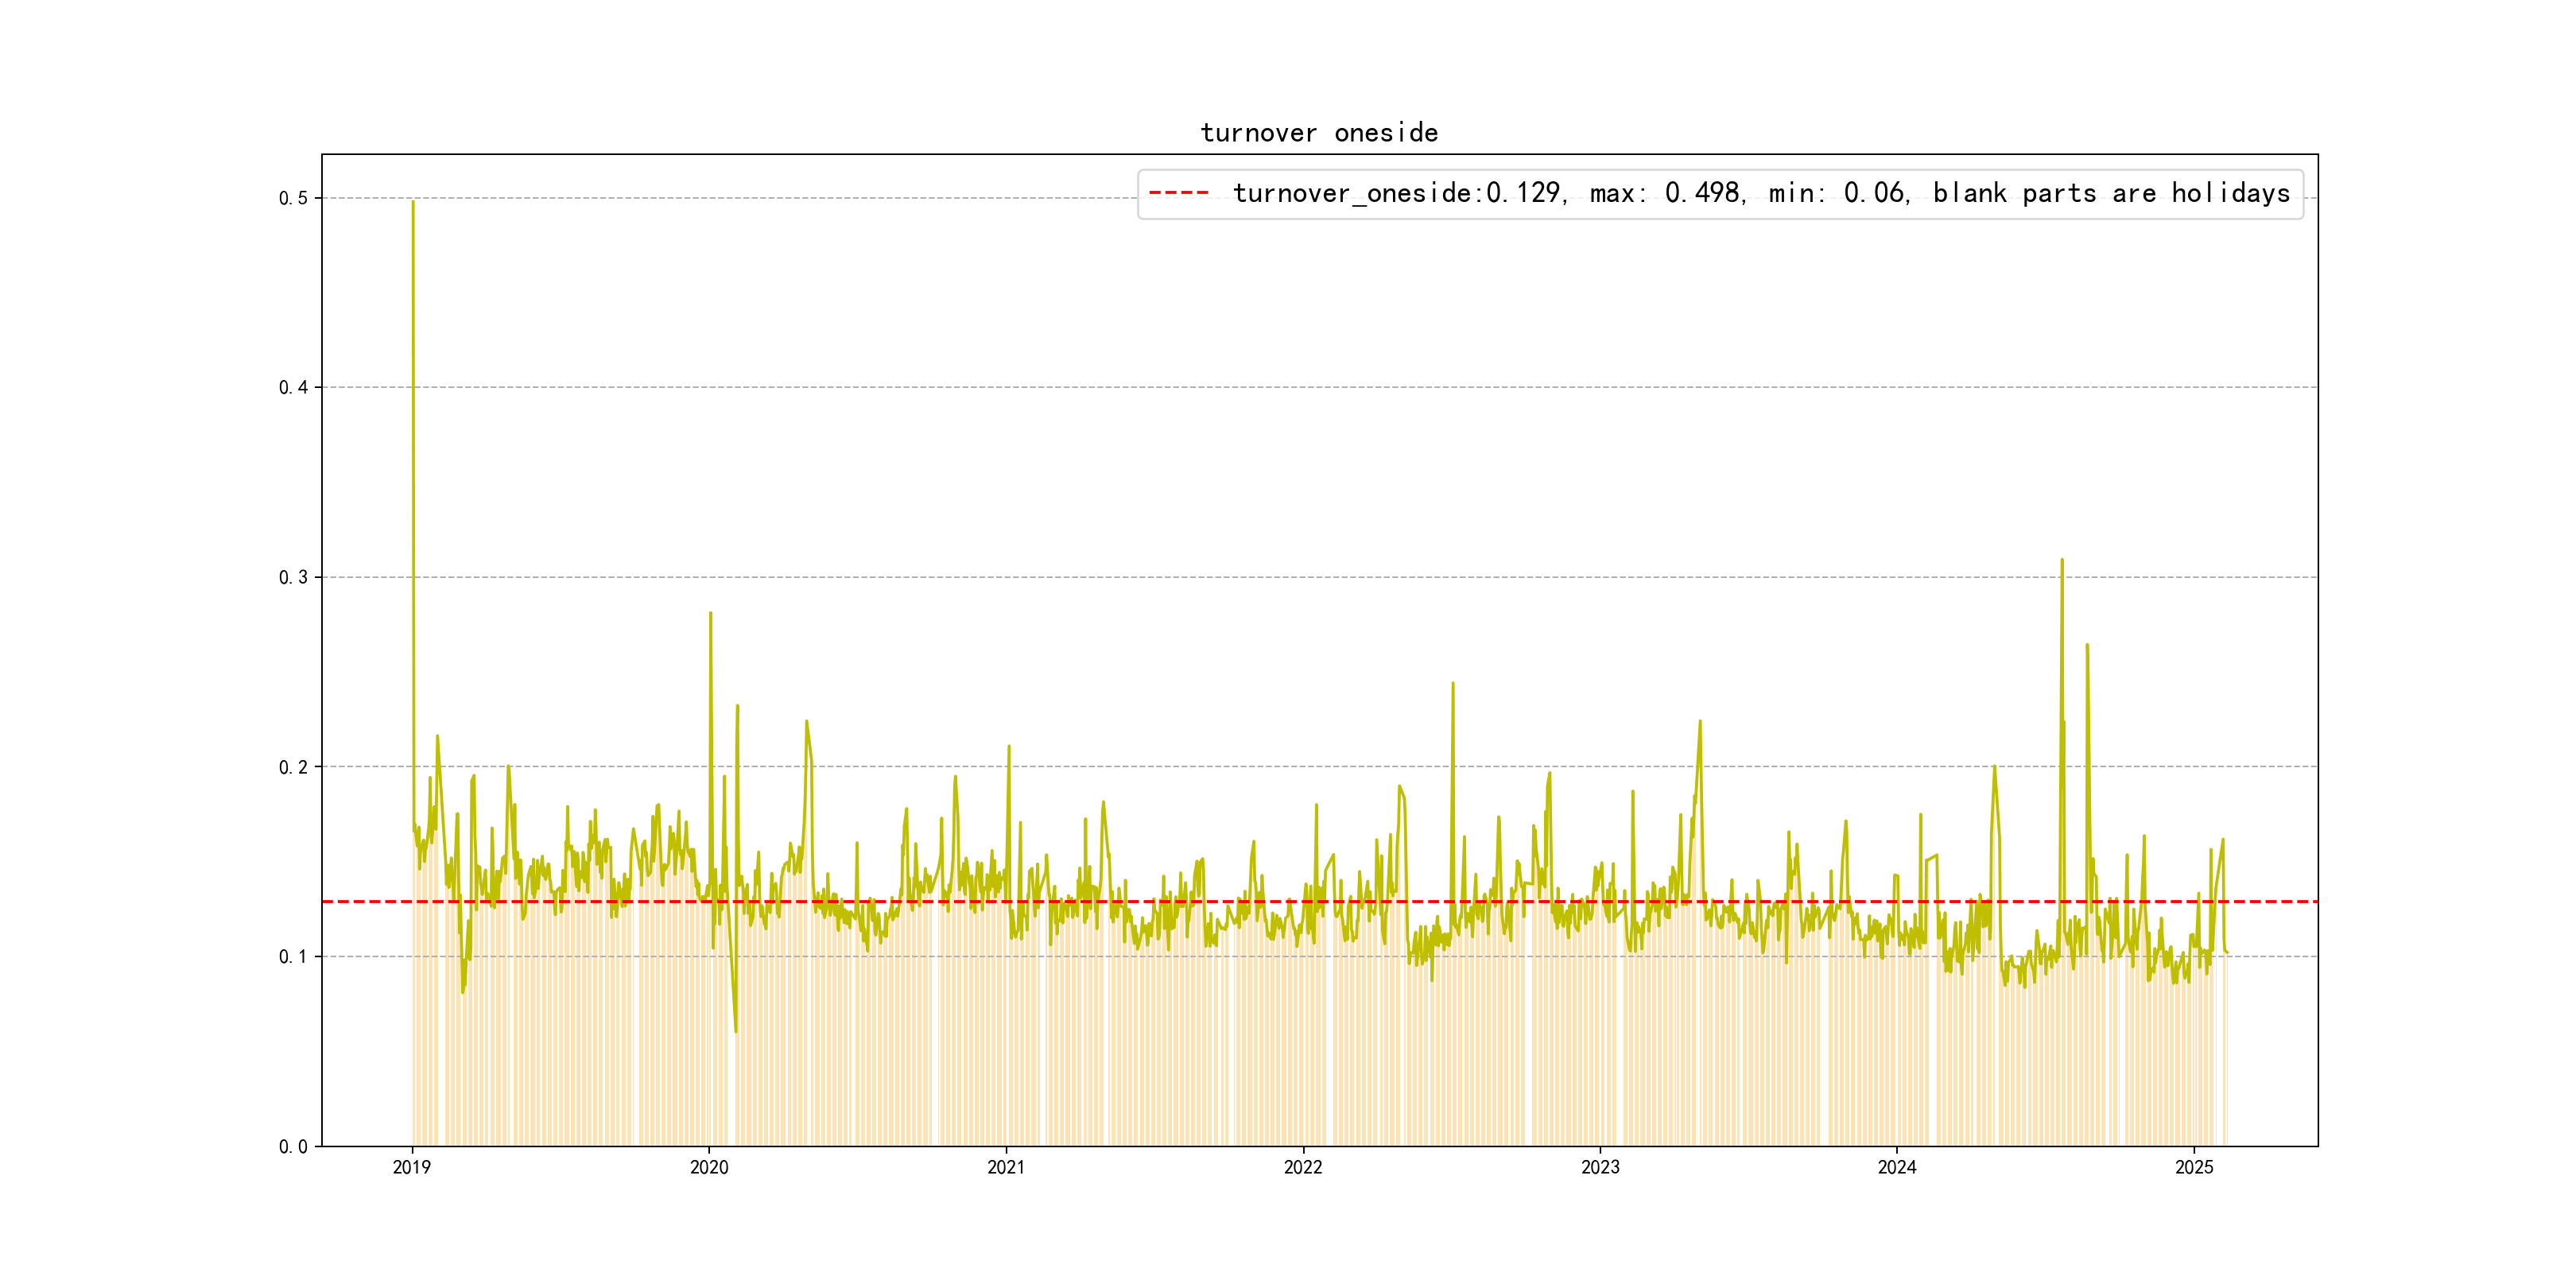Click the 2020 x-axis label
Screen dimensions: 2576x1288
[709, 1167]
